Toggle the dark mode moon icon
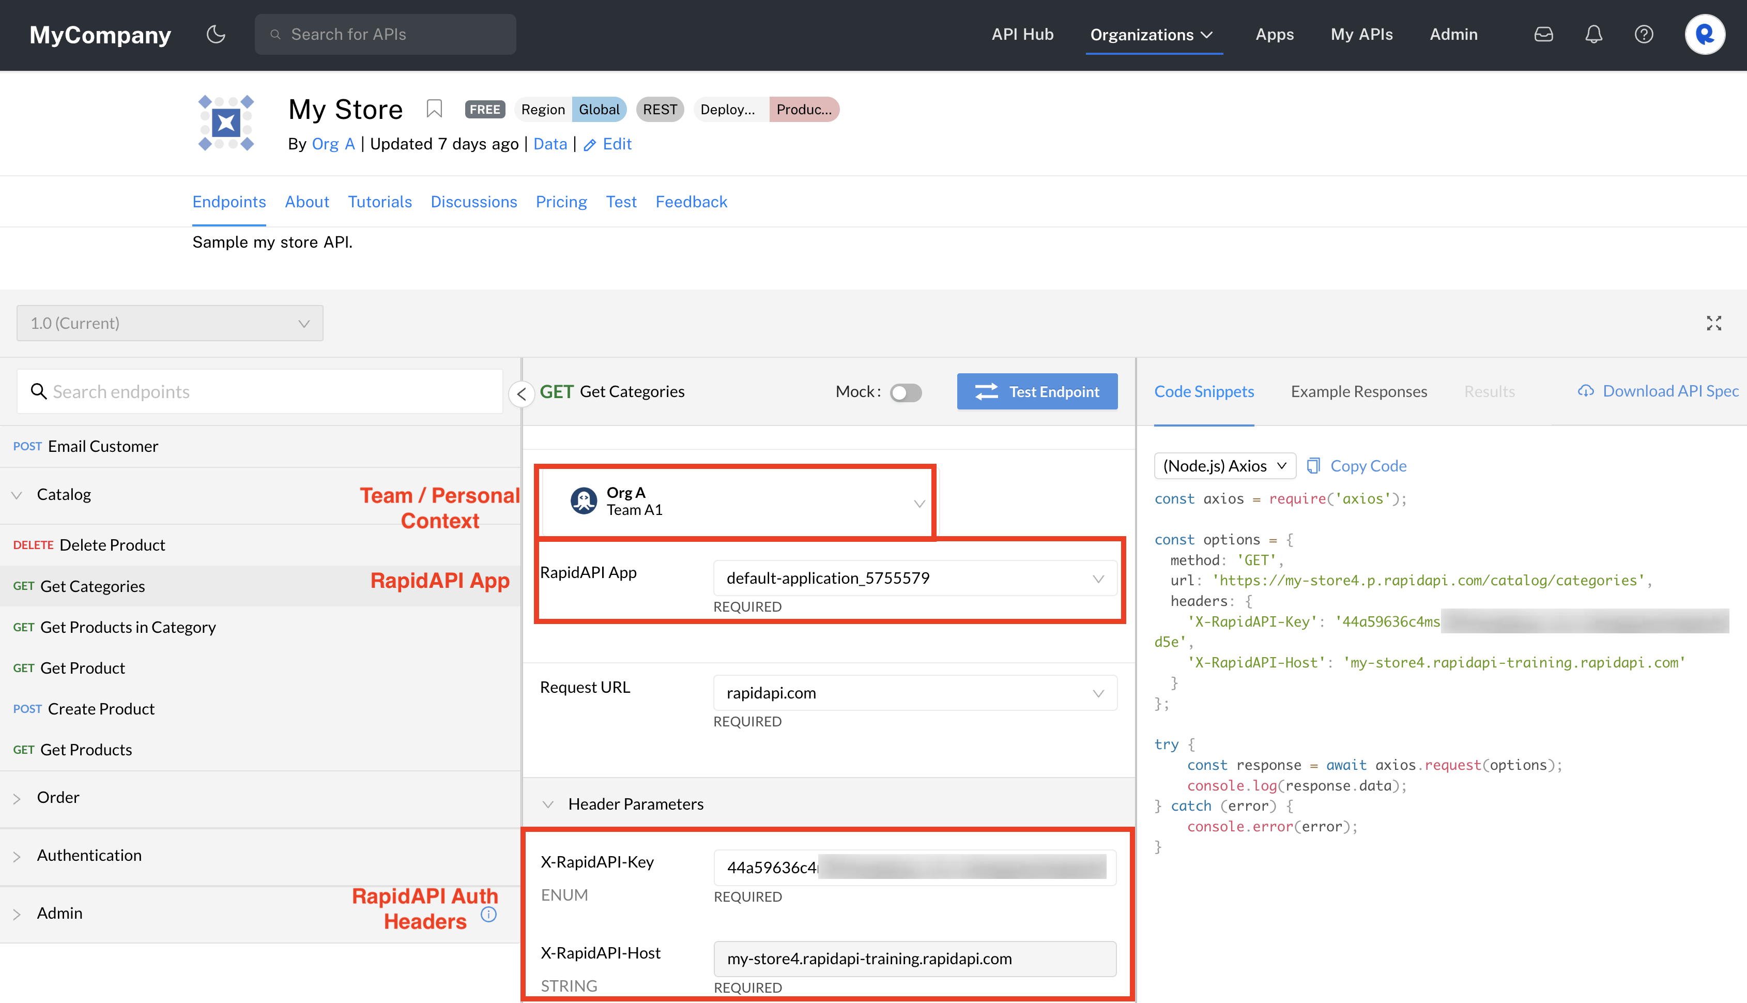The height and width of the screenshot is (1003, 1747). pyautogui.click(x=216, y=34)
